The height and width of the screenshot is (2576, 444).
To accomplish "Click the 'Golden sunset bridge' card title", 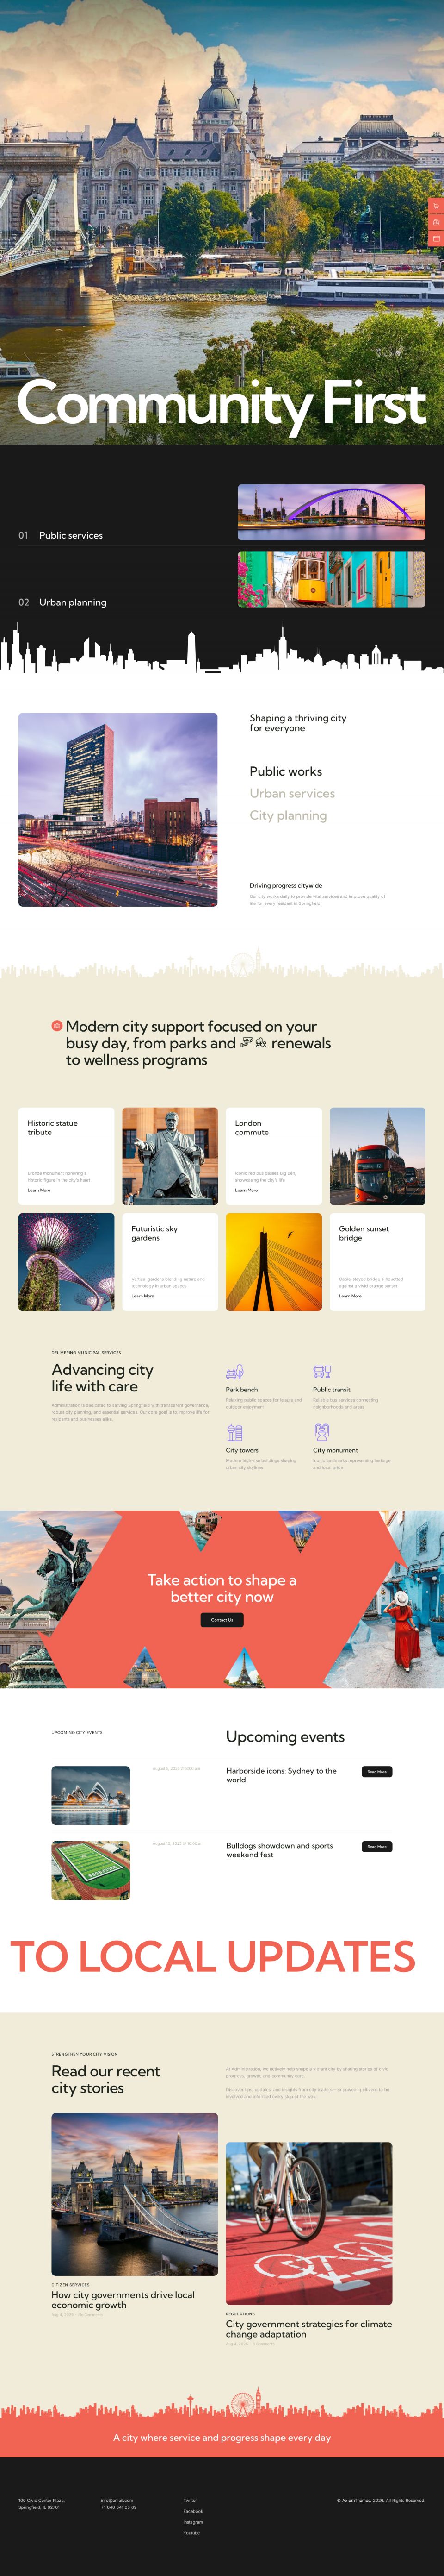I will point(364,1233).
